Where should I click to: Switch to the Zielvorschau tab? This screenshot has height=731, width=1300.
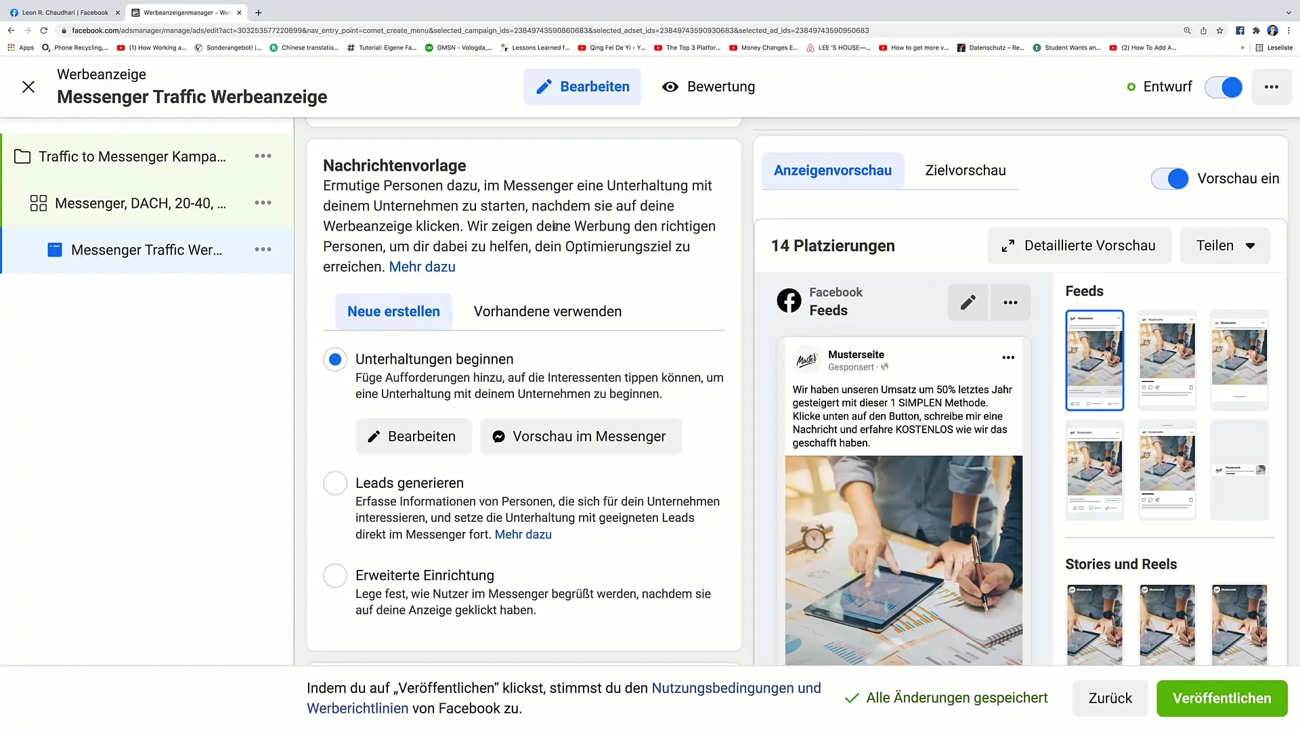click(965, 171)
